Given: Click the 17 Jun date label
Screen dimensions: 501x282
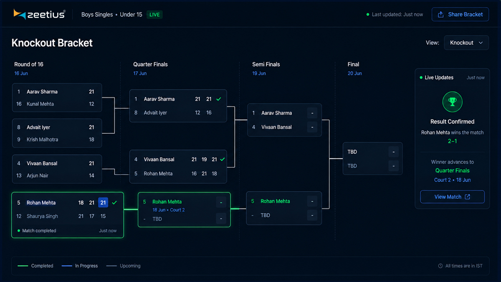Looking at the screenshot, I should pyautogui.click(x=140, y=74).
